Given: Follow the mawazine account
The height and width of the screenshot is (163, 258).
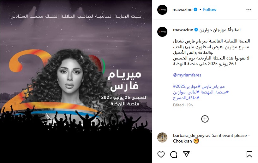Looking at the screenshot, I should pyautogui.click(x=210, y=9).
